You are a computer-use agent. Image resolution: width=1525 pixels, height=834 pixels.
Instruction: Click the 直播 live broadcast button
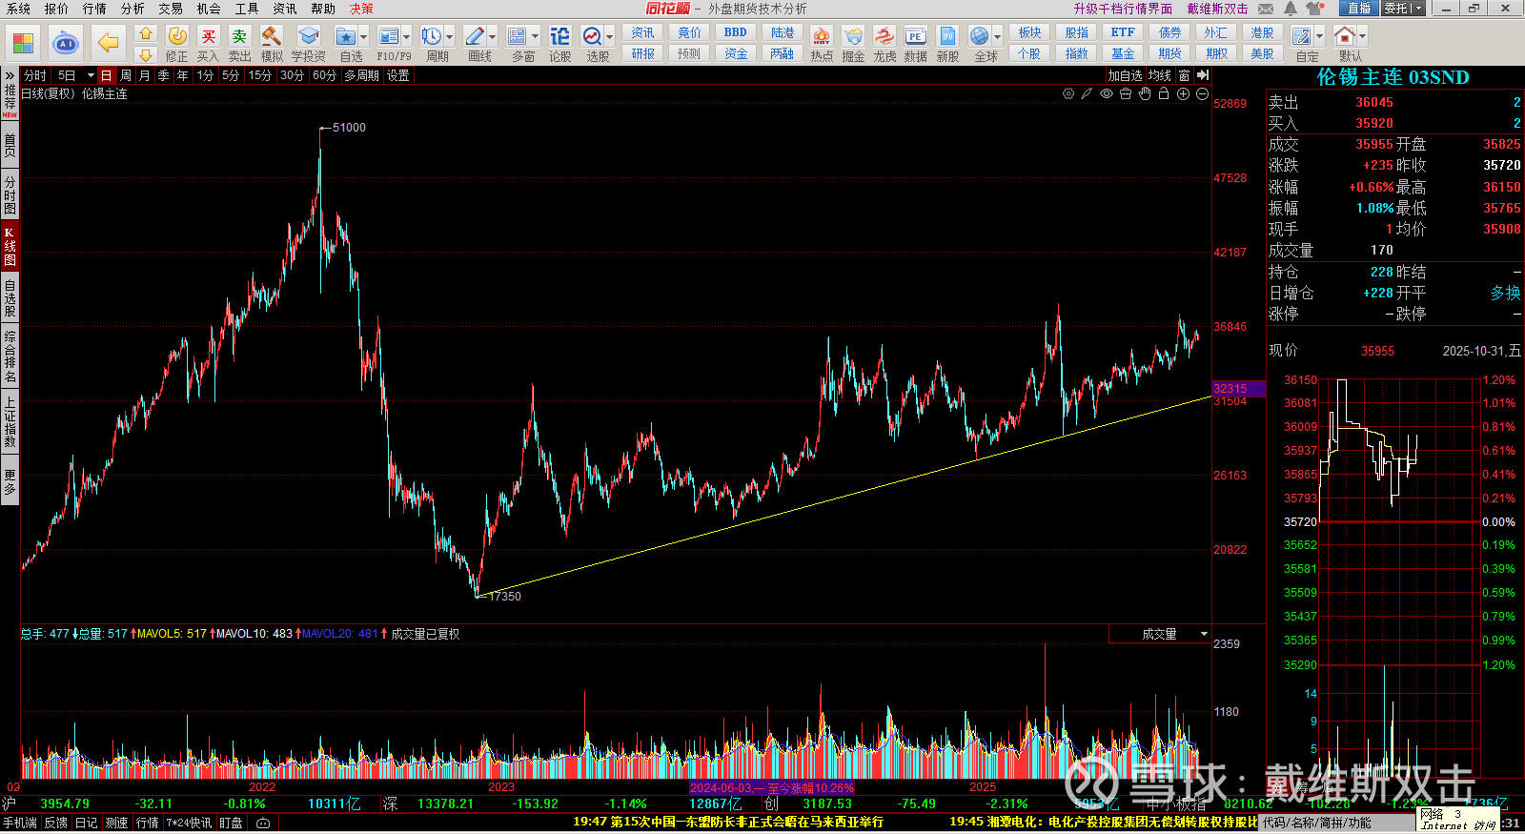(x=1359, y=9)
